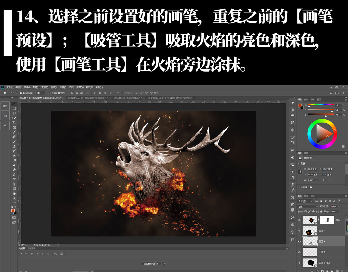Image resolution: width=348 pixels, height=272 pixels.
Task: Open the 类型 layer filter dropdown
Action: (x=305, y=201)
